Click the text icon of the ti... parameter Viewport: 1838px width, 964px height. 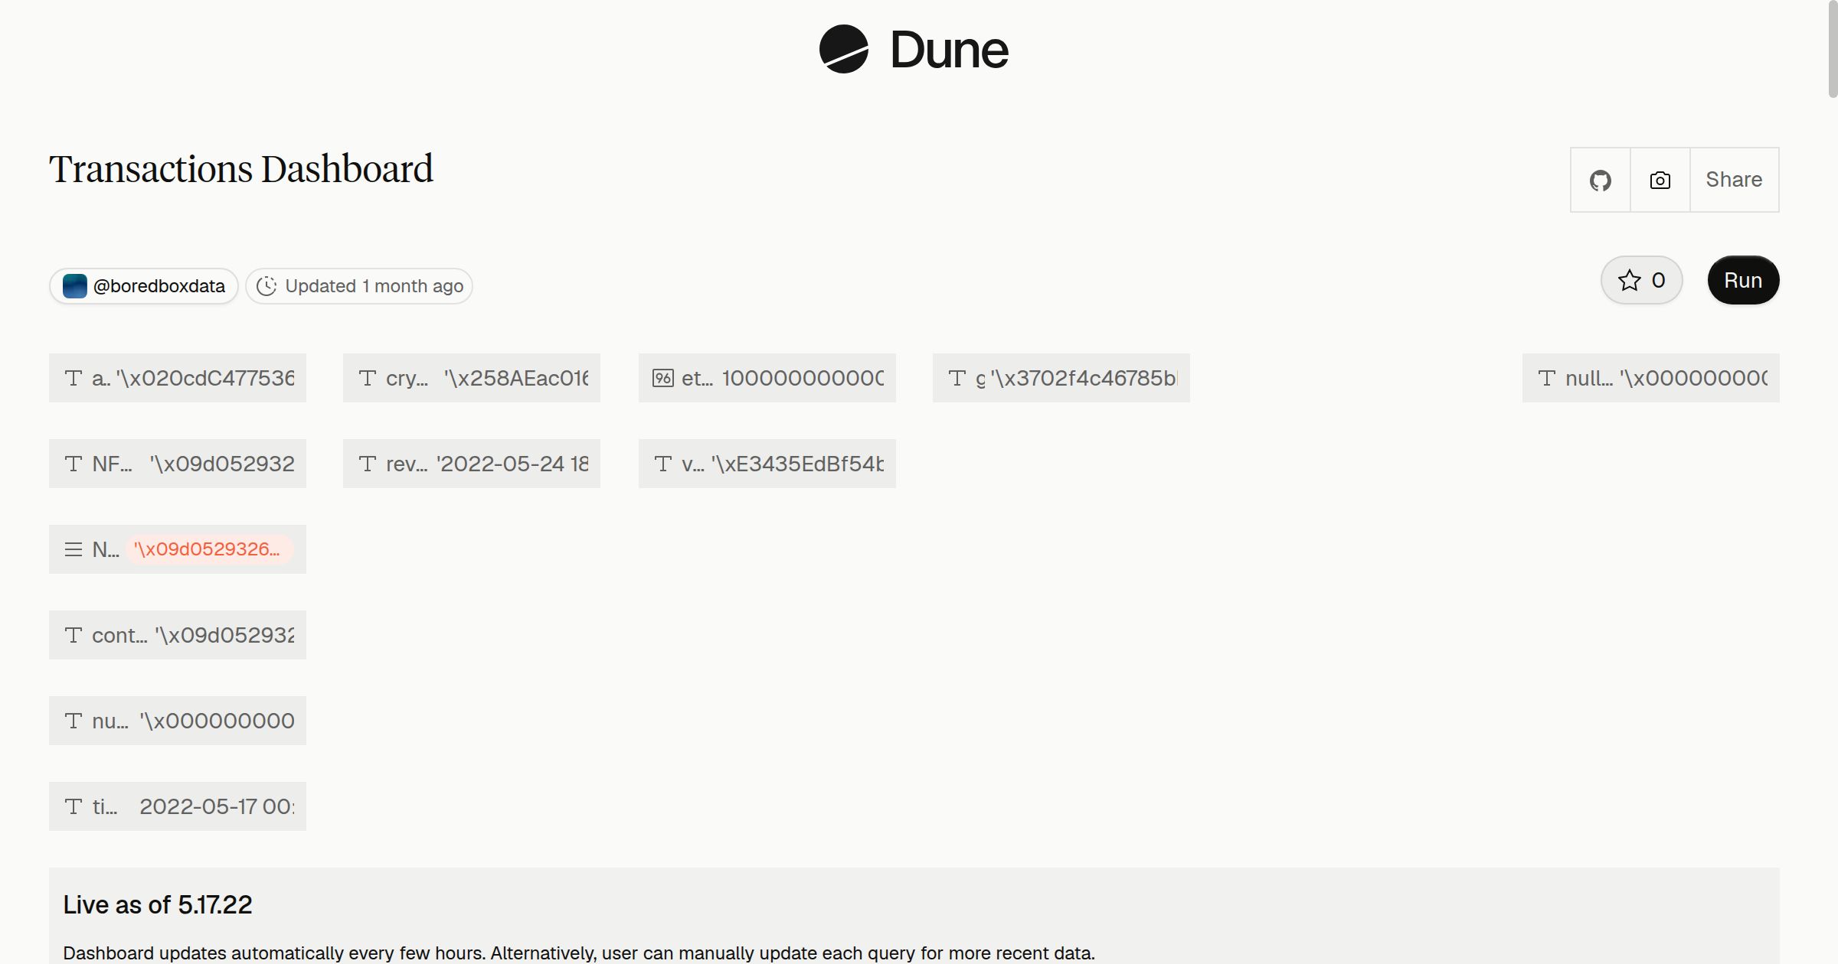(74, 806)
